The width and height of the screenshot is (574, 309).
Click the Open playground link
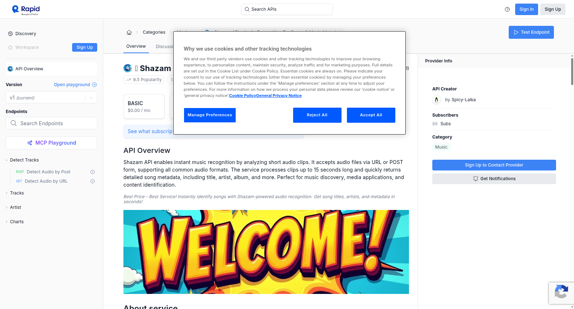tap(75, 85)
